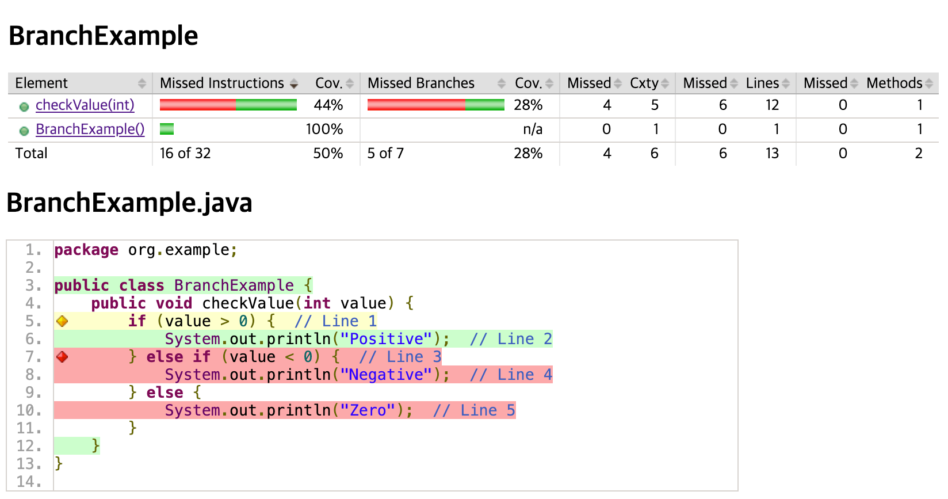Viewport: 948px width, 499px height.
Task: Click the 50% total instruction coverage
Action: click(x=328, y=153)
